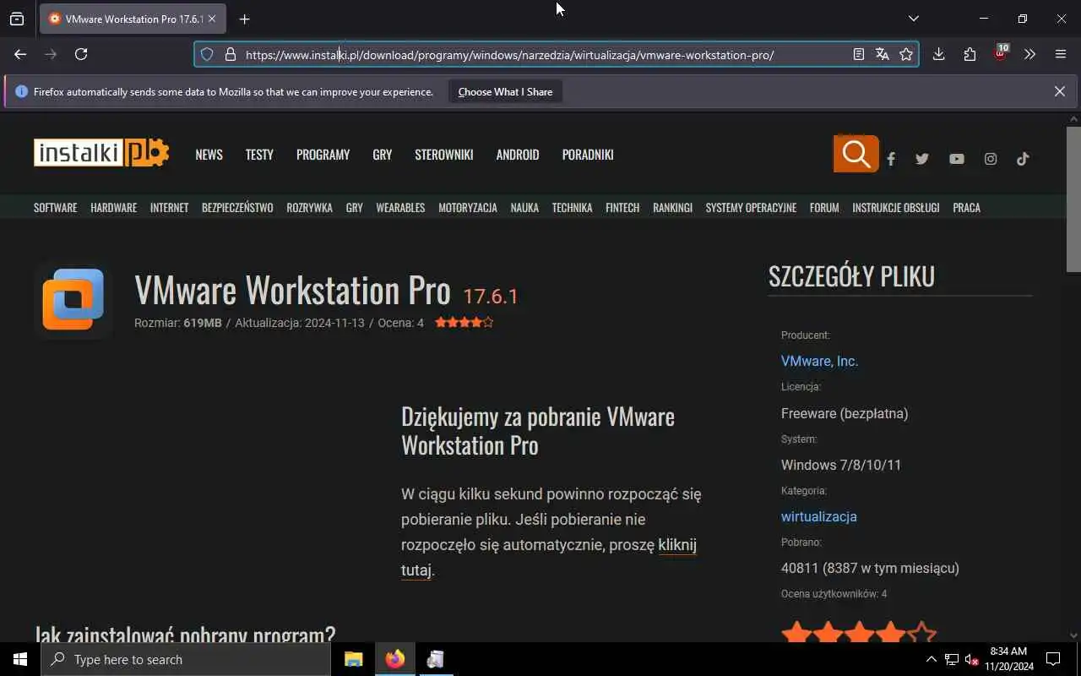Go to FINTECH submenu category
The image size is (1081, 676).
pyautogui.click(x=622, y=208)
